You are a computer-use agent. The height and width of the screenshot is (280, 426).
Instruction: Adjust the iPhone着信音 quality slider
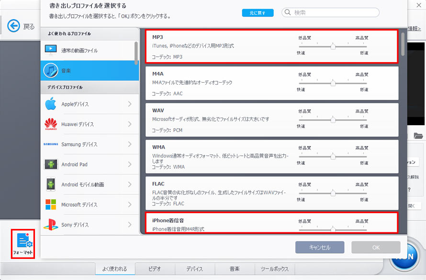[333, 229]
